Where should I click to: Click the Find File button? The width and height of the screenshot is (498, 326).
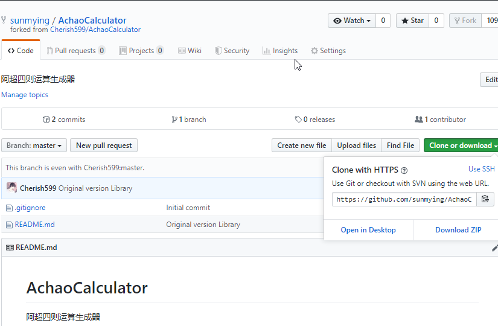coord(400,145)
